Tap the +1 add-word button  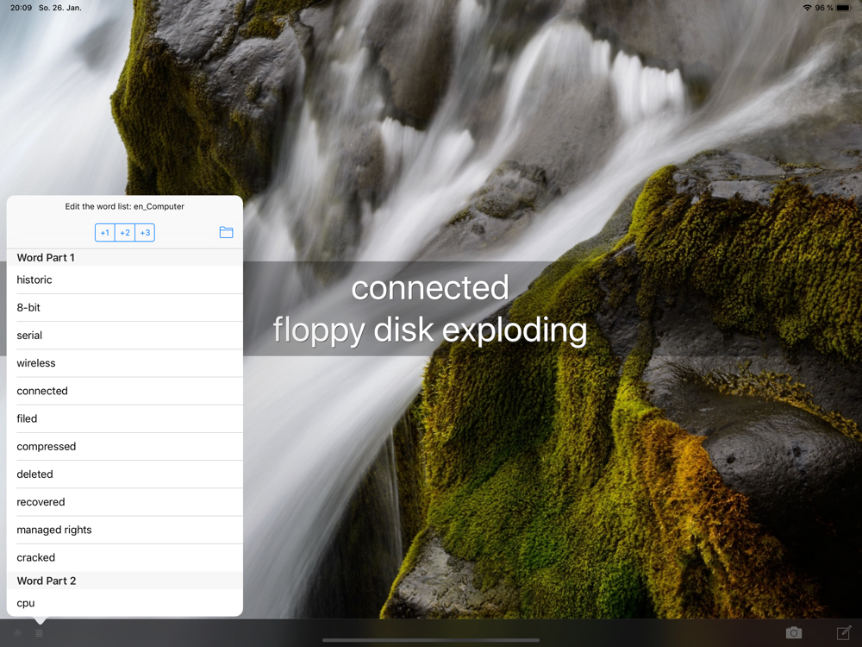105,233
